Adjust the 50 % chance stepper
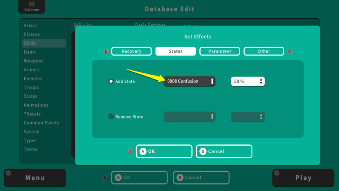339x191 pixels. [248, 82]
